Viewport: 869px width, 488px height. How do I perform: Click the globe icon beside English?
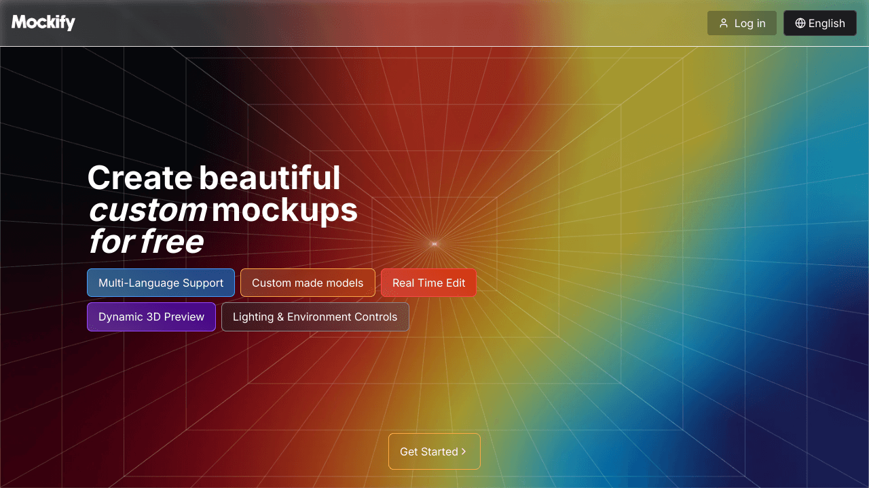point(800,23)
